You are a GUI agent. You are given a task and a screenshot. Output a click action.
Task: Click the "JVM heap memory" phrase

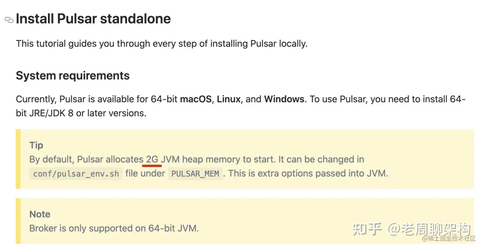(x=201, y=159)
